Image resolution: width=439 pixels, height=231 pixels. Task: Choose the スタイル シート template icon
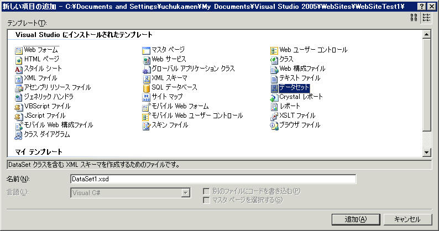18,70
